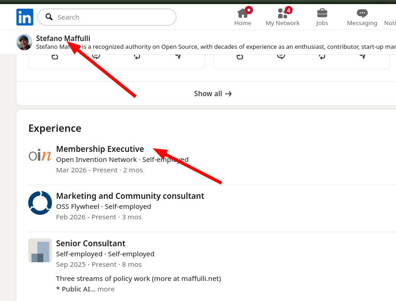This screenshot has height=301, width=396.
Task: Open the partially visible Notifications tab
Action: [390, 23]
